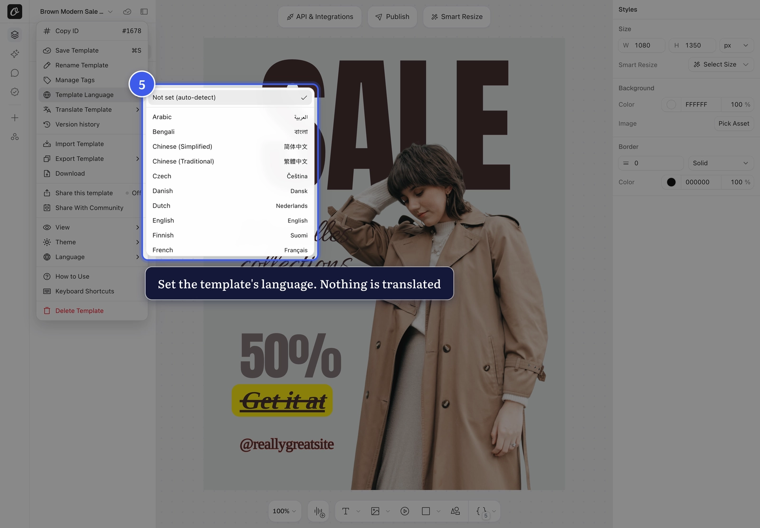The image size is (760, 528).
Task: Choose Rename Template menu entry
Action: click(x=92, y=65)
